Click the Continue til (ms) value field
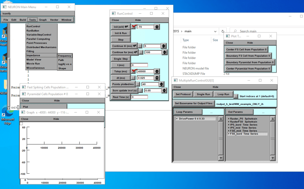The height and width of the screenshot is (189, 304). [151, 46]
